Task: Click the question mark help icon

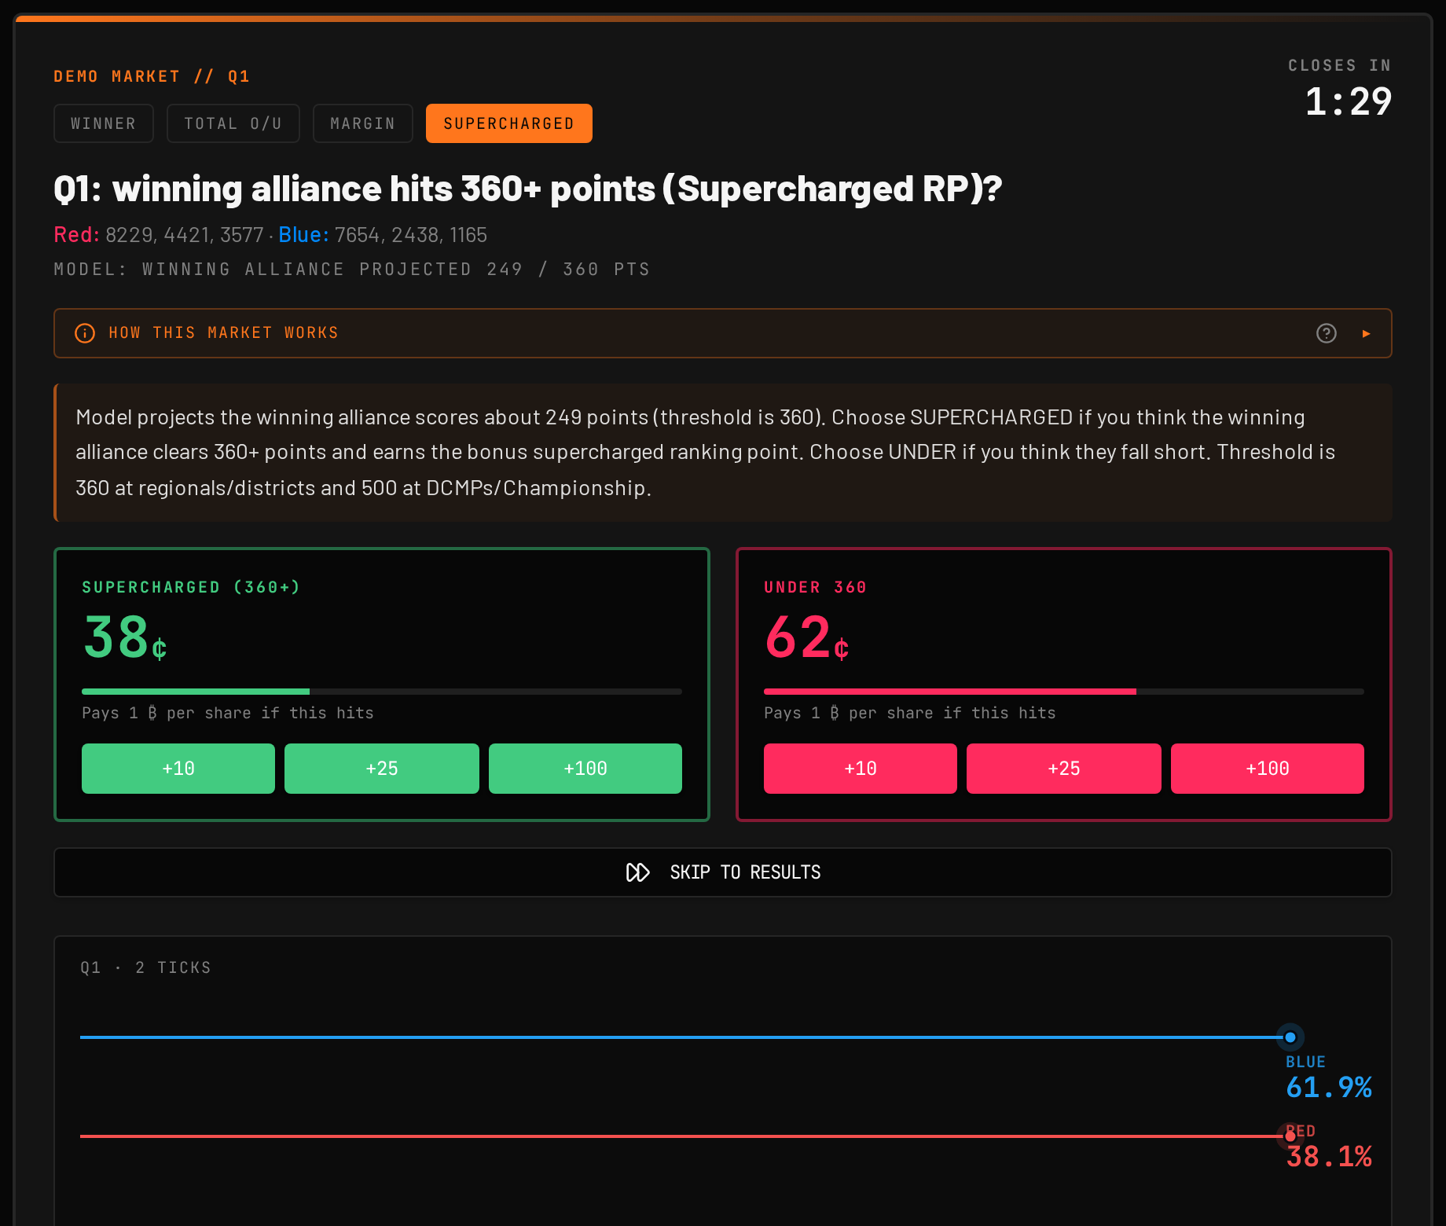Action: pyautogui.click(x=1327, y=333)
